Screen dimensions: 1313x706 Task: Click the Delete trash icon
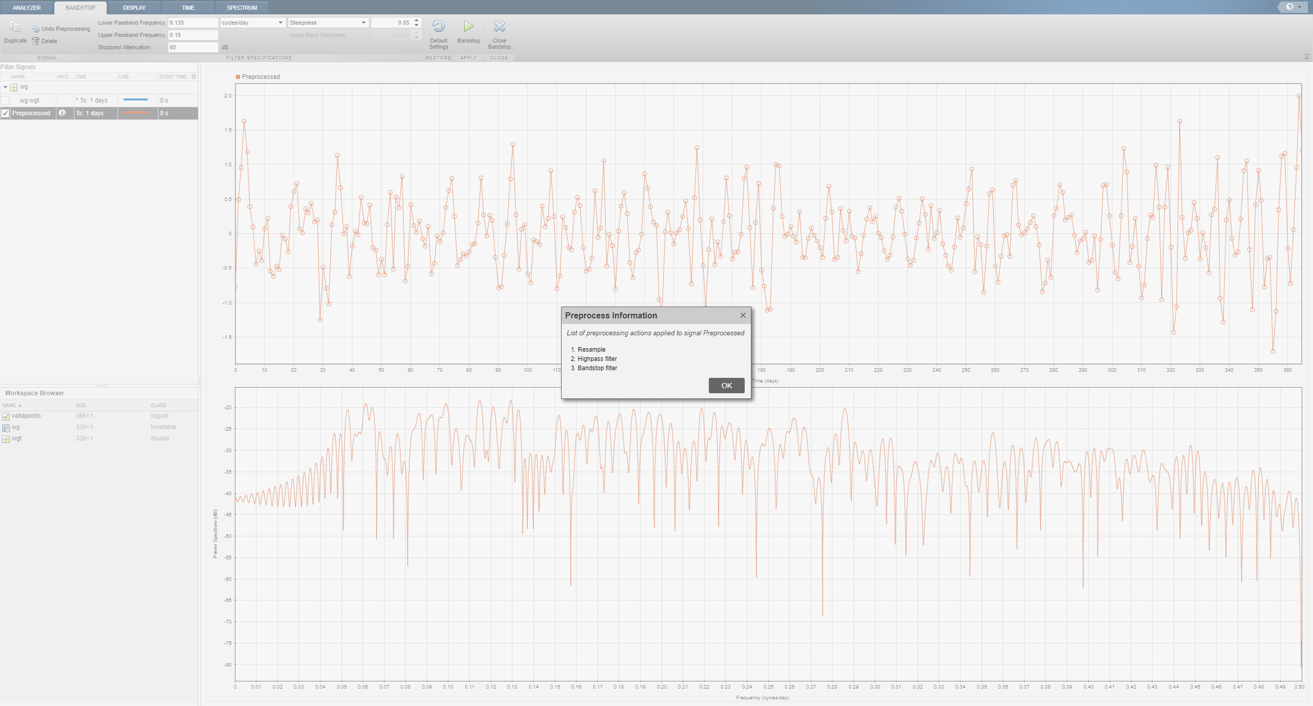35,41
